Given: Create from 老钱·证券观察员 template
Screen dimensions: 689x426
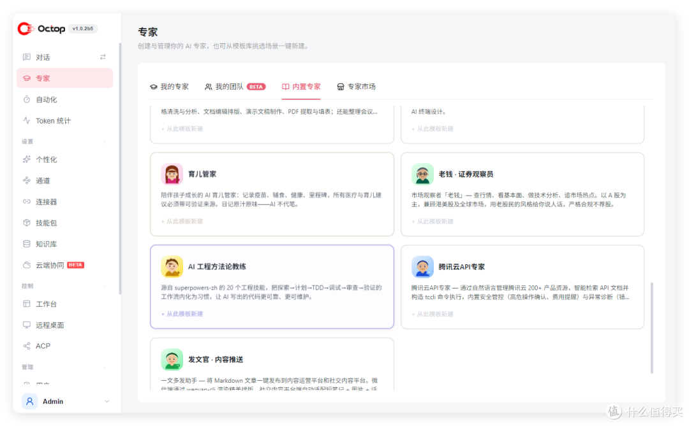Looking at the screenshot, I should [433, 222].
